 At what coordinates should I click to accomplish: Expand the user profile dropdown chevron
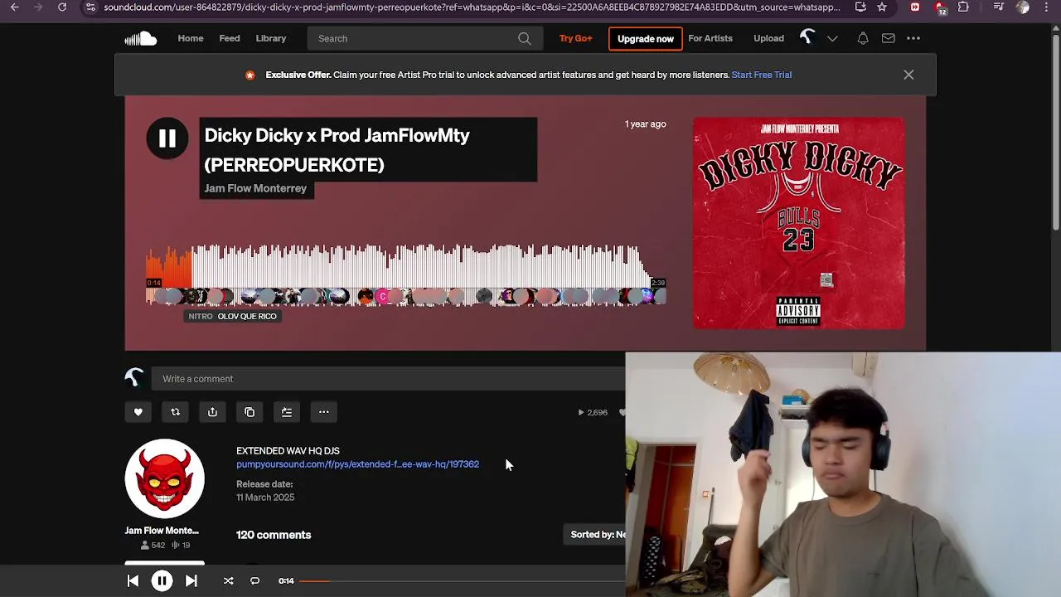(x=832, y=38)
